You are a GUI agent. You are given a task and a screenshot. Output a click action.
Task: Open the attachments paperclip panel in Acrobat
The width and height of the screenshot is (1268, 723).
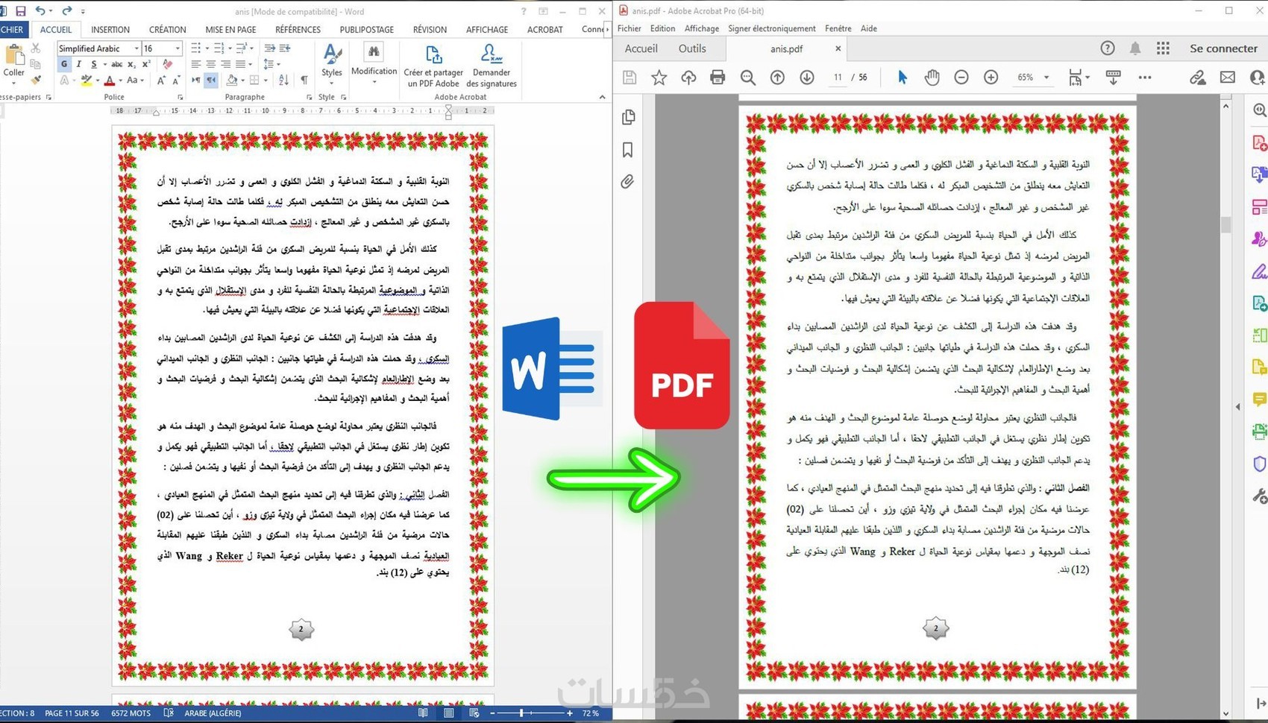click(628, 181)
